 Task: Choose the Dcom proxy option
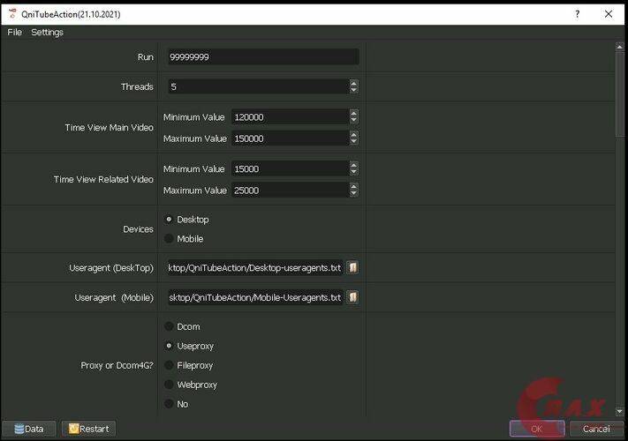pos(169,327)
